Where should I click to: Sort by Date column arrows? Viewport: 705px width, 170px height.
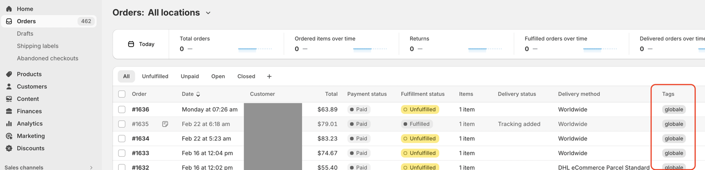[x=198, y=94]
